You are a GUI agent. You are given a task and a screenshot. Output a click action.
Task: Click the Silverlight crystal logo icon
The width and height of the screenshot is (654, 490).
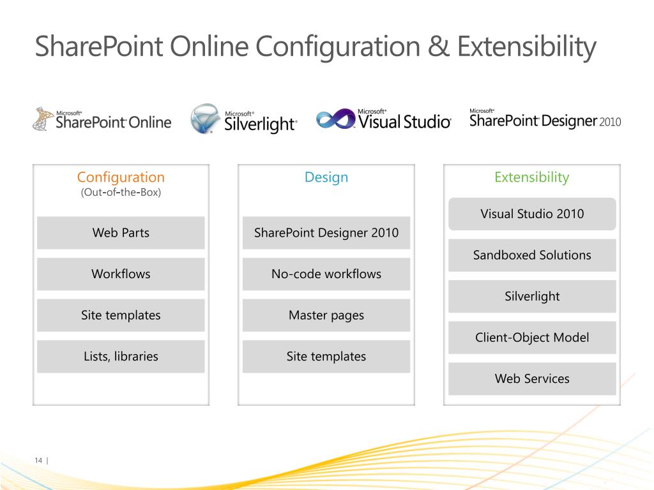point(205,119)
